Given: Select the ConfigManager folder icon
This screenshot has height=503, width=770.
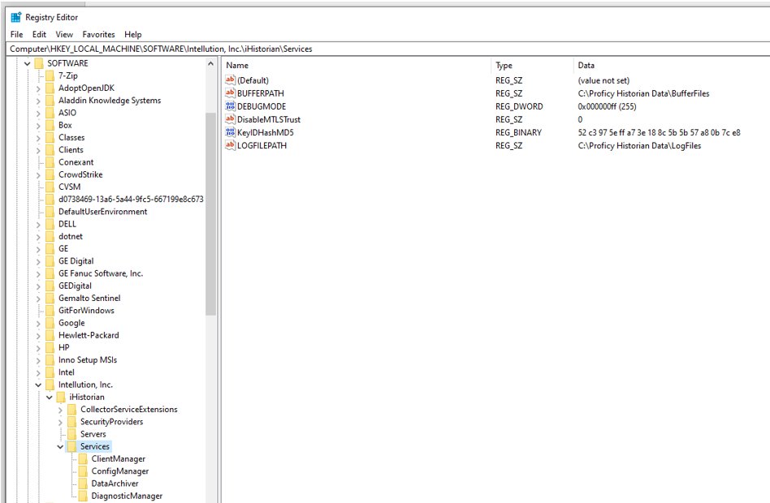Looking at the screenshot, I should (x=83, y=471).
